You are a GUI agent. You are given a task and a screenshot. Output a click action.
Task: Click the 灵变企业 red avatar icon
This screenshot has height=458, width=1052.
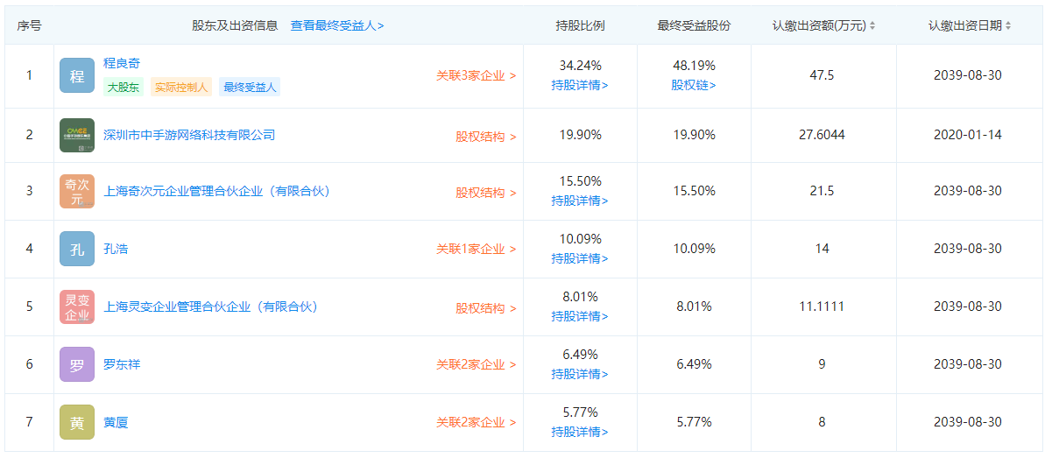77,307
